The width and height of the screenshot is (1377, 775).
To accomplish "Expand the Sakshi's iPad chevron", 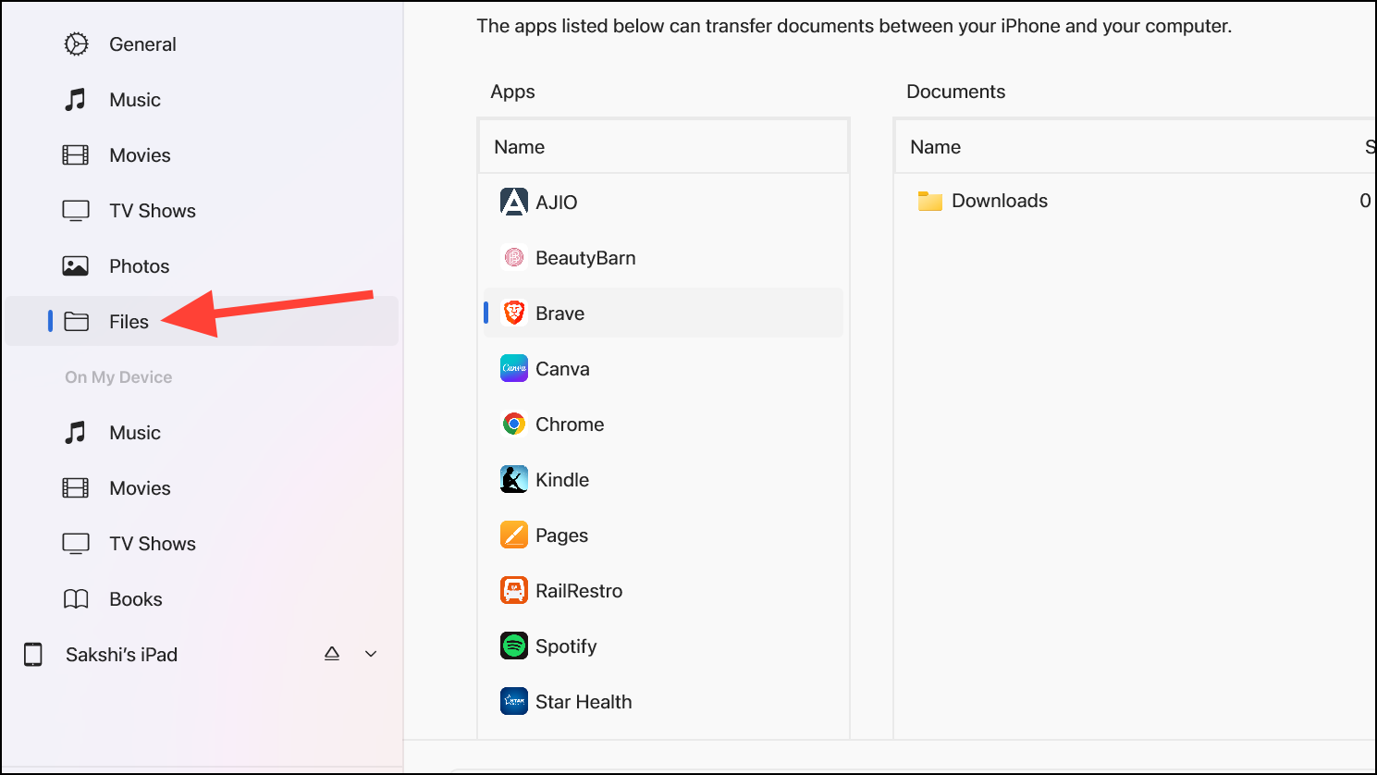I will 371,654.
